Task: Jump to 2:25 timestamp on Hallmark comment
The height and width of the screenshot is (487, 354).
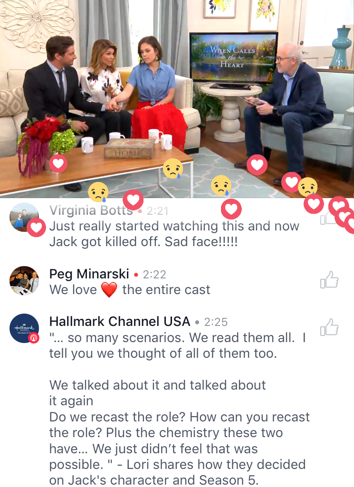Action: pos(216,322)
